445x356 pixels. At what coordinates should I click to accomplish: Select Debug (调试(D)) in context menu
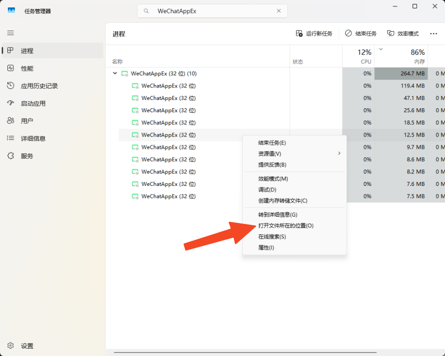[x=295, y=190]
